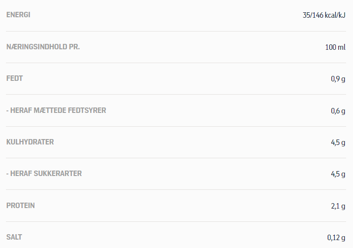Select the 35/146 kcal/kJ value
The image size is (353, 248).
click(324, 15)
